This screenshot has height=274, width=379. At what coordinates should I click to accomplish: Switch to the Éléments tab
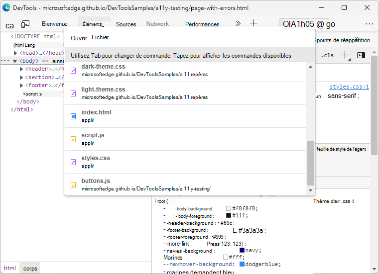click(93, 24)
